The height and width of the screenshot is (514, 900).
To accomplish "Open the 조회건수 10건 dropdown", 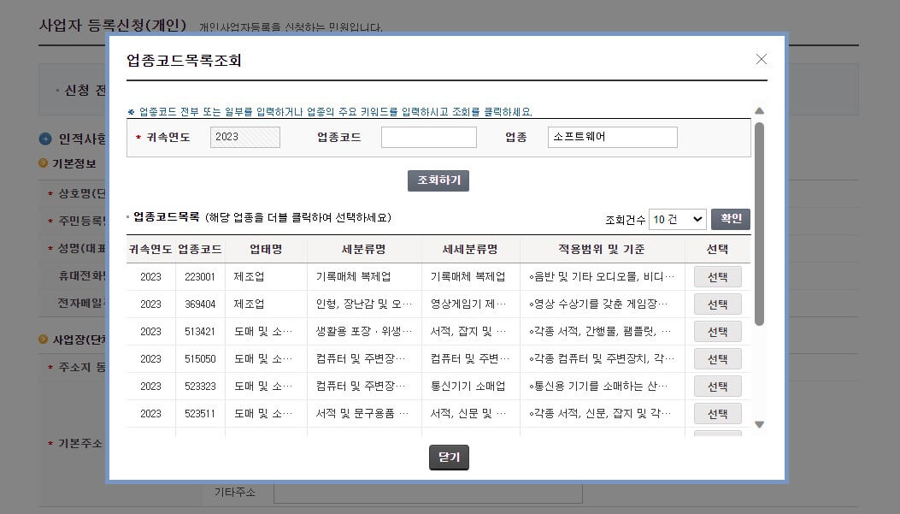I will [677, 219].
